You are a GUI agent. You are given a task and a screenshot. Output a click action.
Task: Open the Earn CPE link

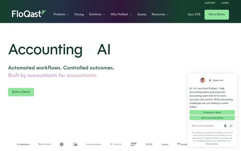[194, 14]
